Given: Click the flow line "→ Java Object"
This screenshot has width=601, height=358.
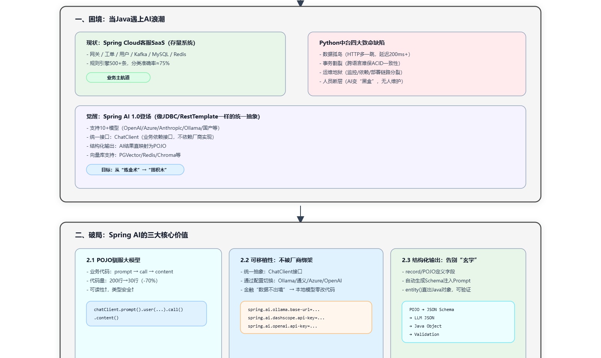Looking at the screenshot, I should click(x=426, y=326).
